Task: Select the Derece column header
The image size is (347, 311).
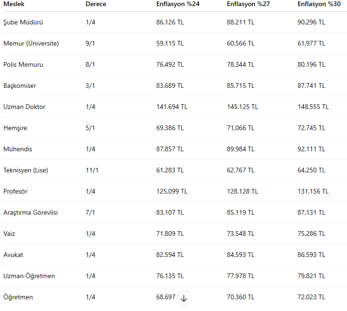Action: pyautogui.click(x=96, y=4)
